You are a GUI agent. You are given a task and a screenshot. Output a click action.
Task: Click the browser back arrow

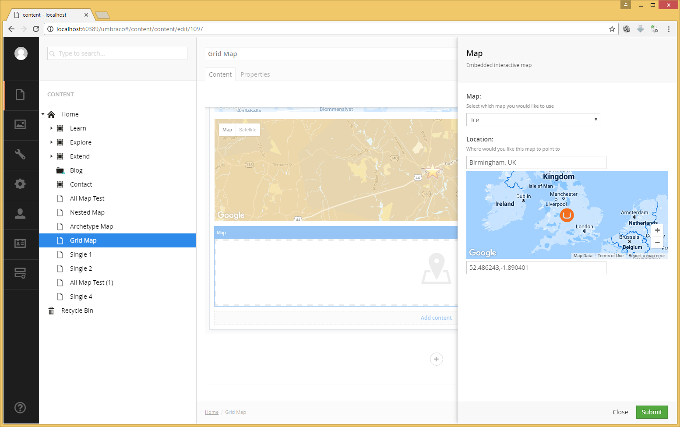click(x=11, y=29)
